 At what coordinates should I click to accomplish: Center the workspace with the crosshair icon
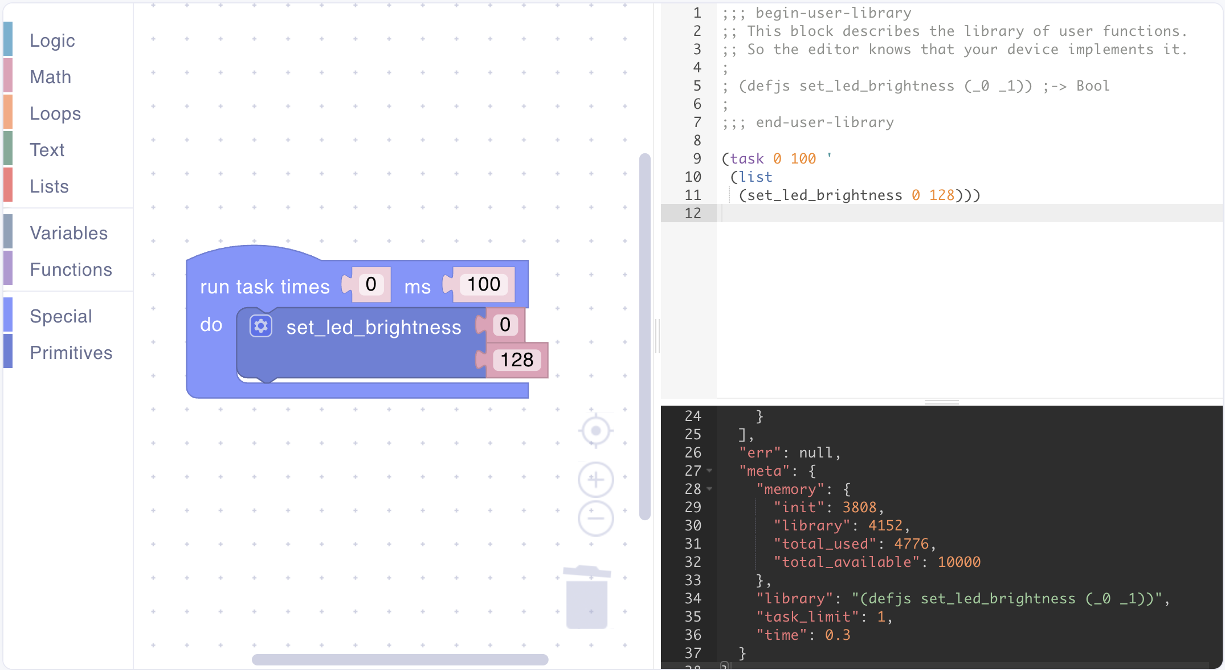(595, 431)
